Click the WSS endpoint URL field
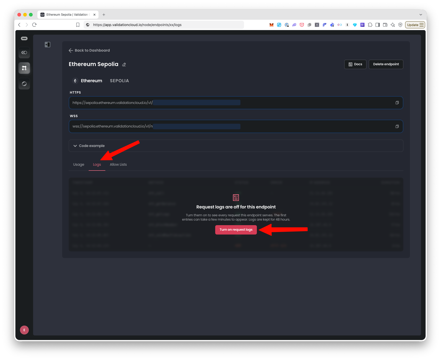Viewport: 441px width, 360px height. click(236, 126)
